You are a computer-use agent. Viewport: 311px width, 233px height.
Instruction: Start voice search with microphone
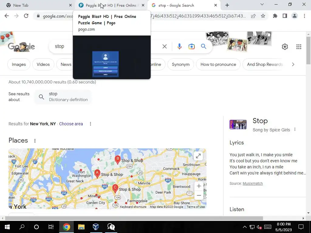pyautogui.click(x=179, y=46)
